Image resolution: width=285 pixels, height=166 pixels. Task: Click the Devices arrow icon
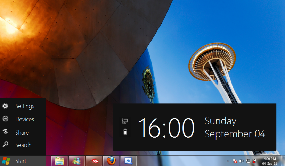(x=5, y=119)
